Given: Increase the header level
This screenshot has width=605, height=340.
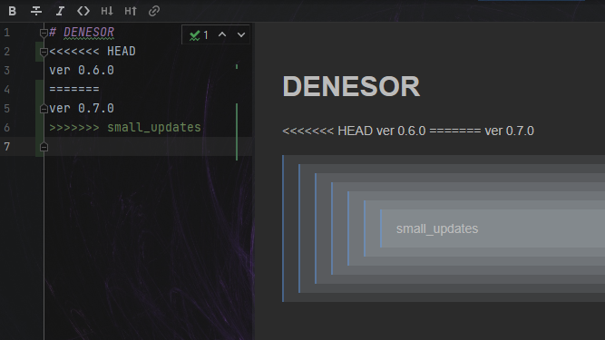Looking at the screenshot, I should click(x=131, y=11).
